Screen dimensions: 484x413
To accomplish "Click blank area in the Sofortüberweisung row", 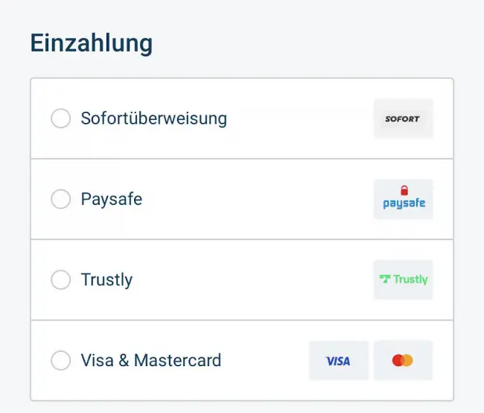I will (x=298, y=119).
